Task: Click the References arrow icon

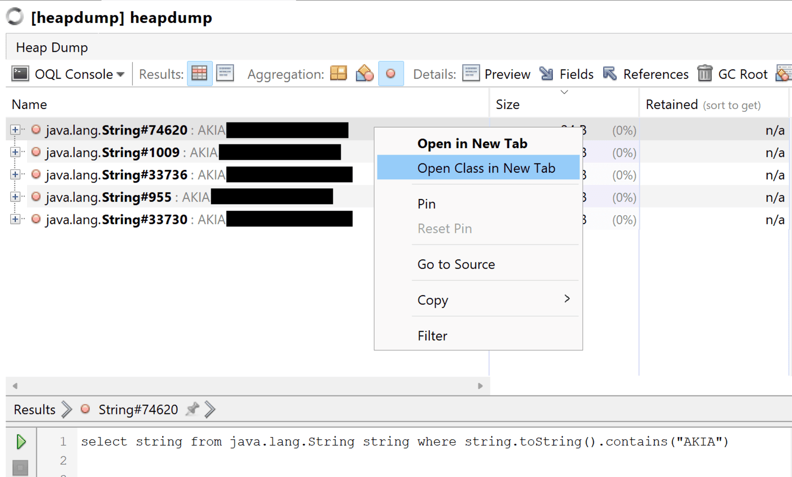Action: click(610, 74)
